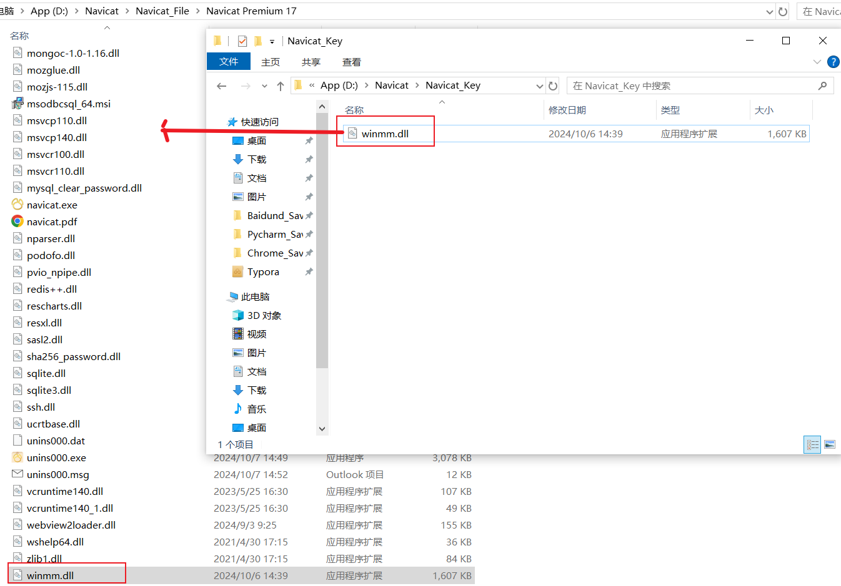
Task: Open the Baidund_Sav pinned folder
Action: pos(275,215)
